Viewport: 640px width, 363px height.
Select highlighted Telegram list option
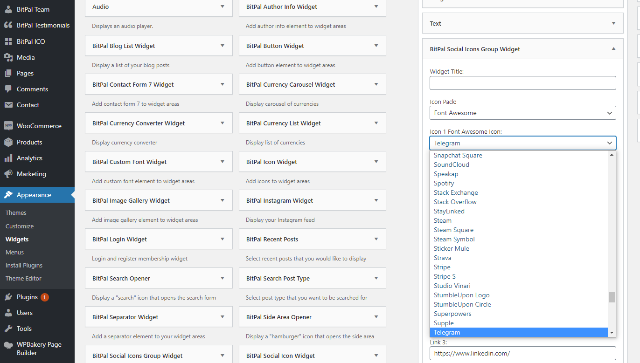(519, 332)
